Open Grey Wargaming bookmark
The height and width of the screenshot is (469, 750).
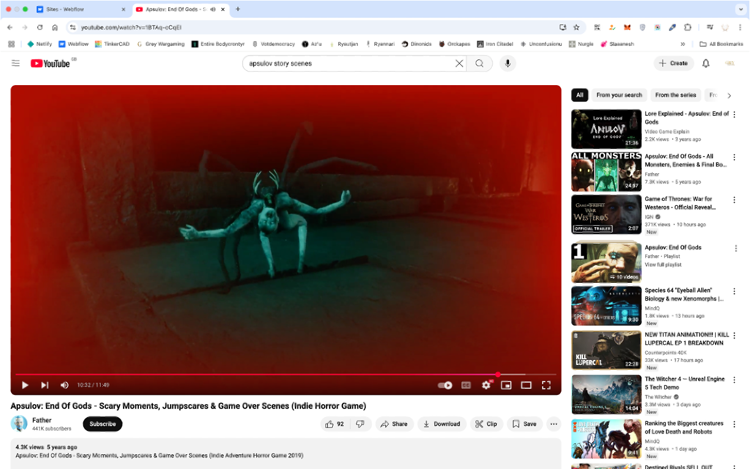pos(160,44)
